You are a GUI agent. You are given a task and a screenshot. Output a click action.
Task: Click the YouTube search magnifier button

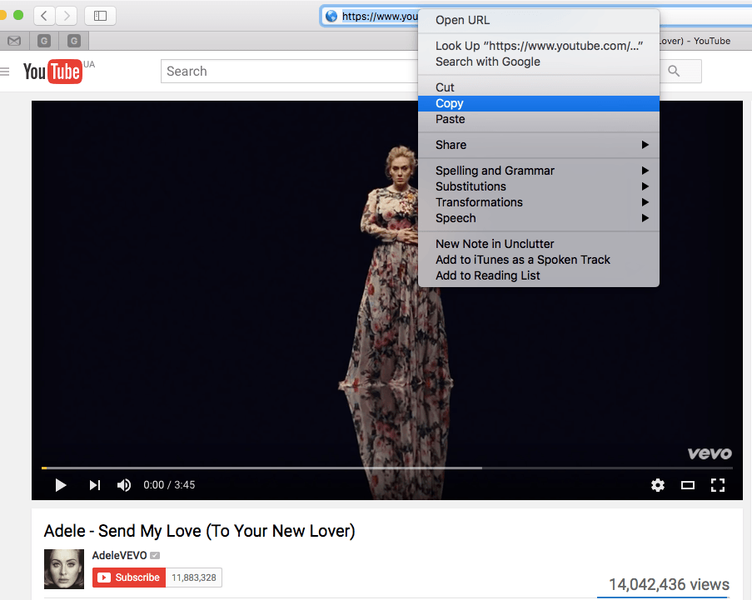(674, 72)
